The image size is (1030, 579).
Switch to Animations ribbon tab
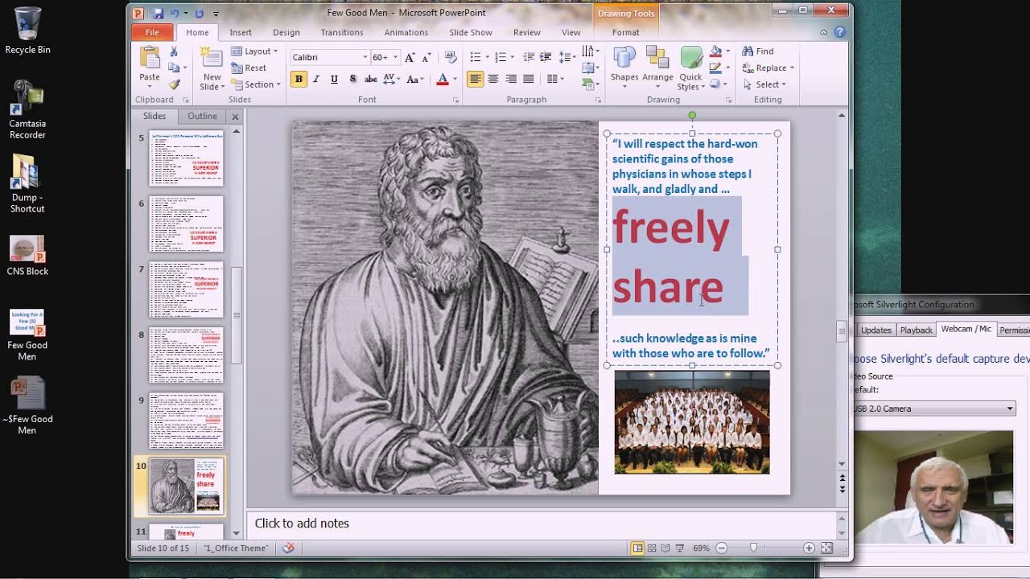point(406,32)
